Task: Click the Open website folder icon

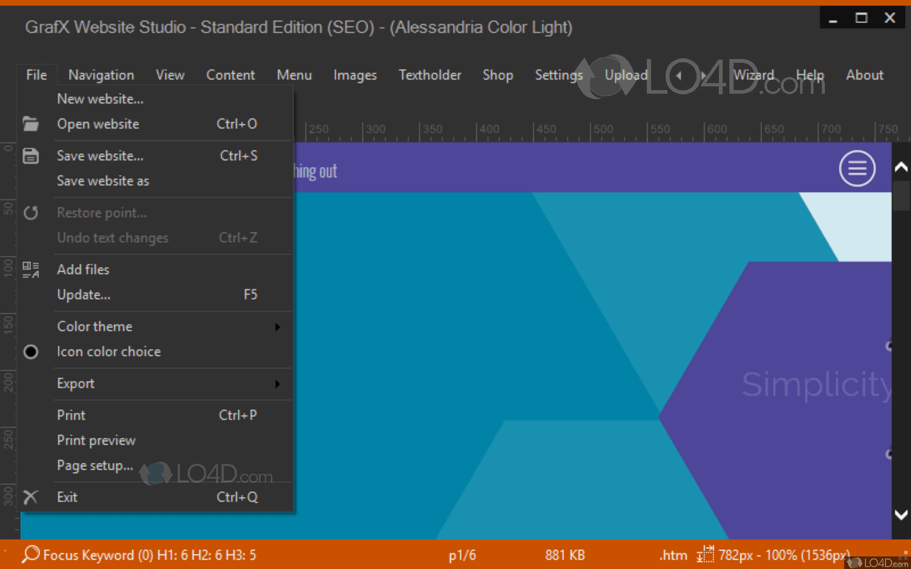Action: 31,124
